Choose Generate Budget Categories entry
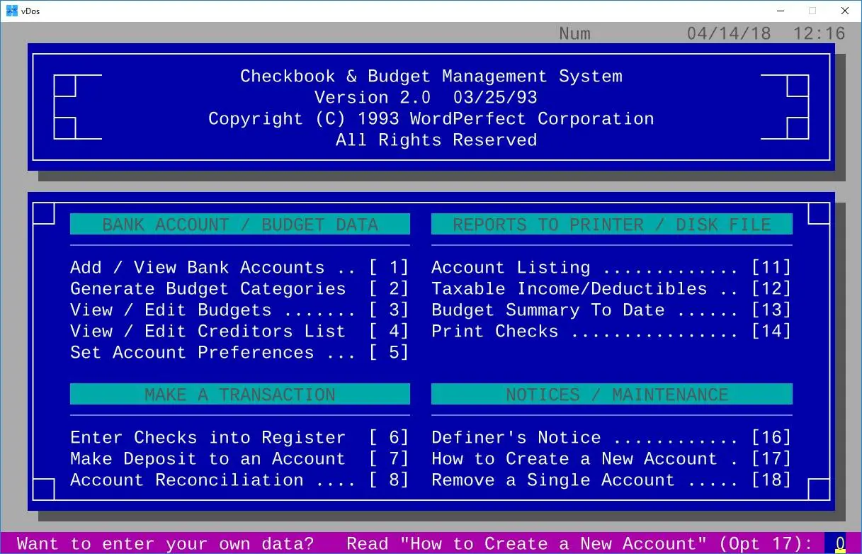 tap(239, 289)
